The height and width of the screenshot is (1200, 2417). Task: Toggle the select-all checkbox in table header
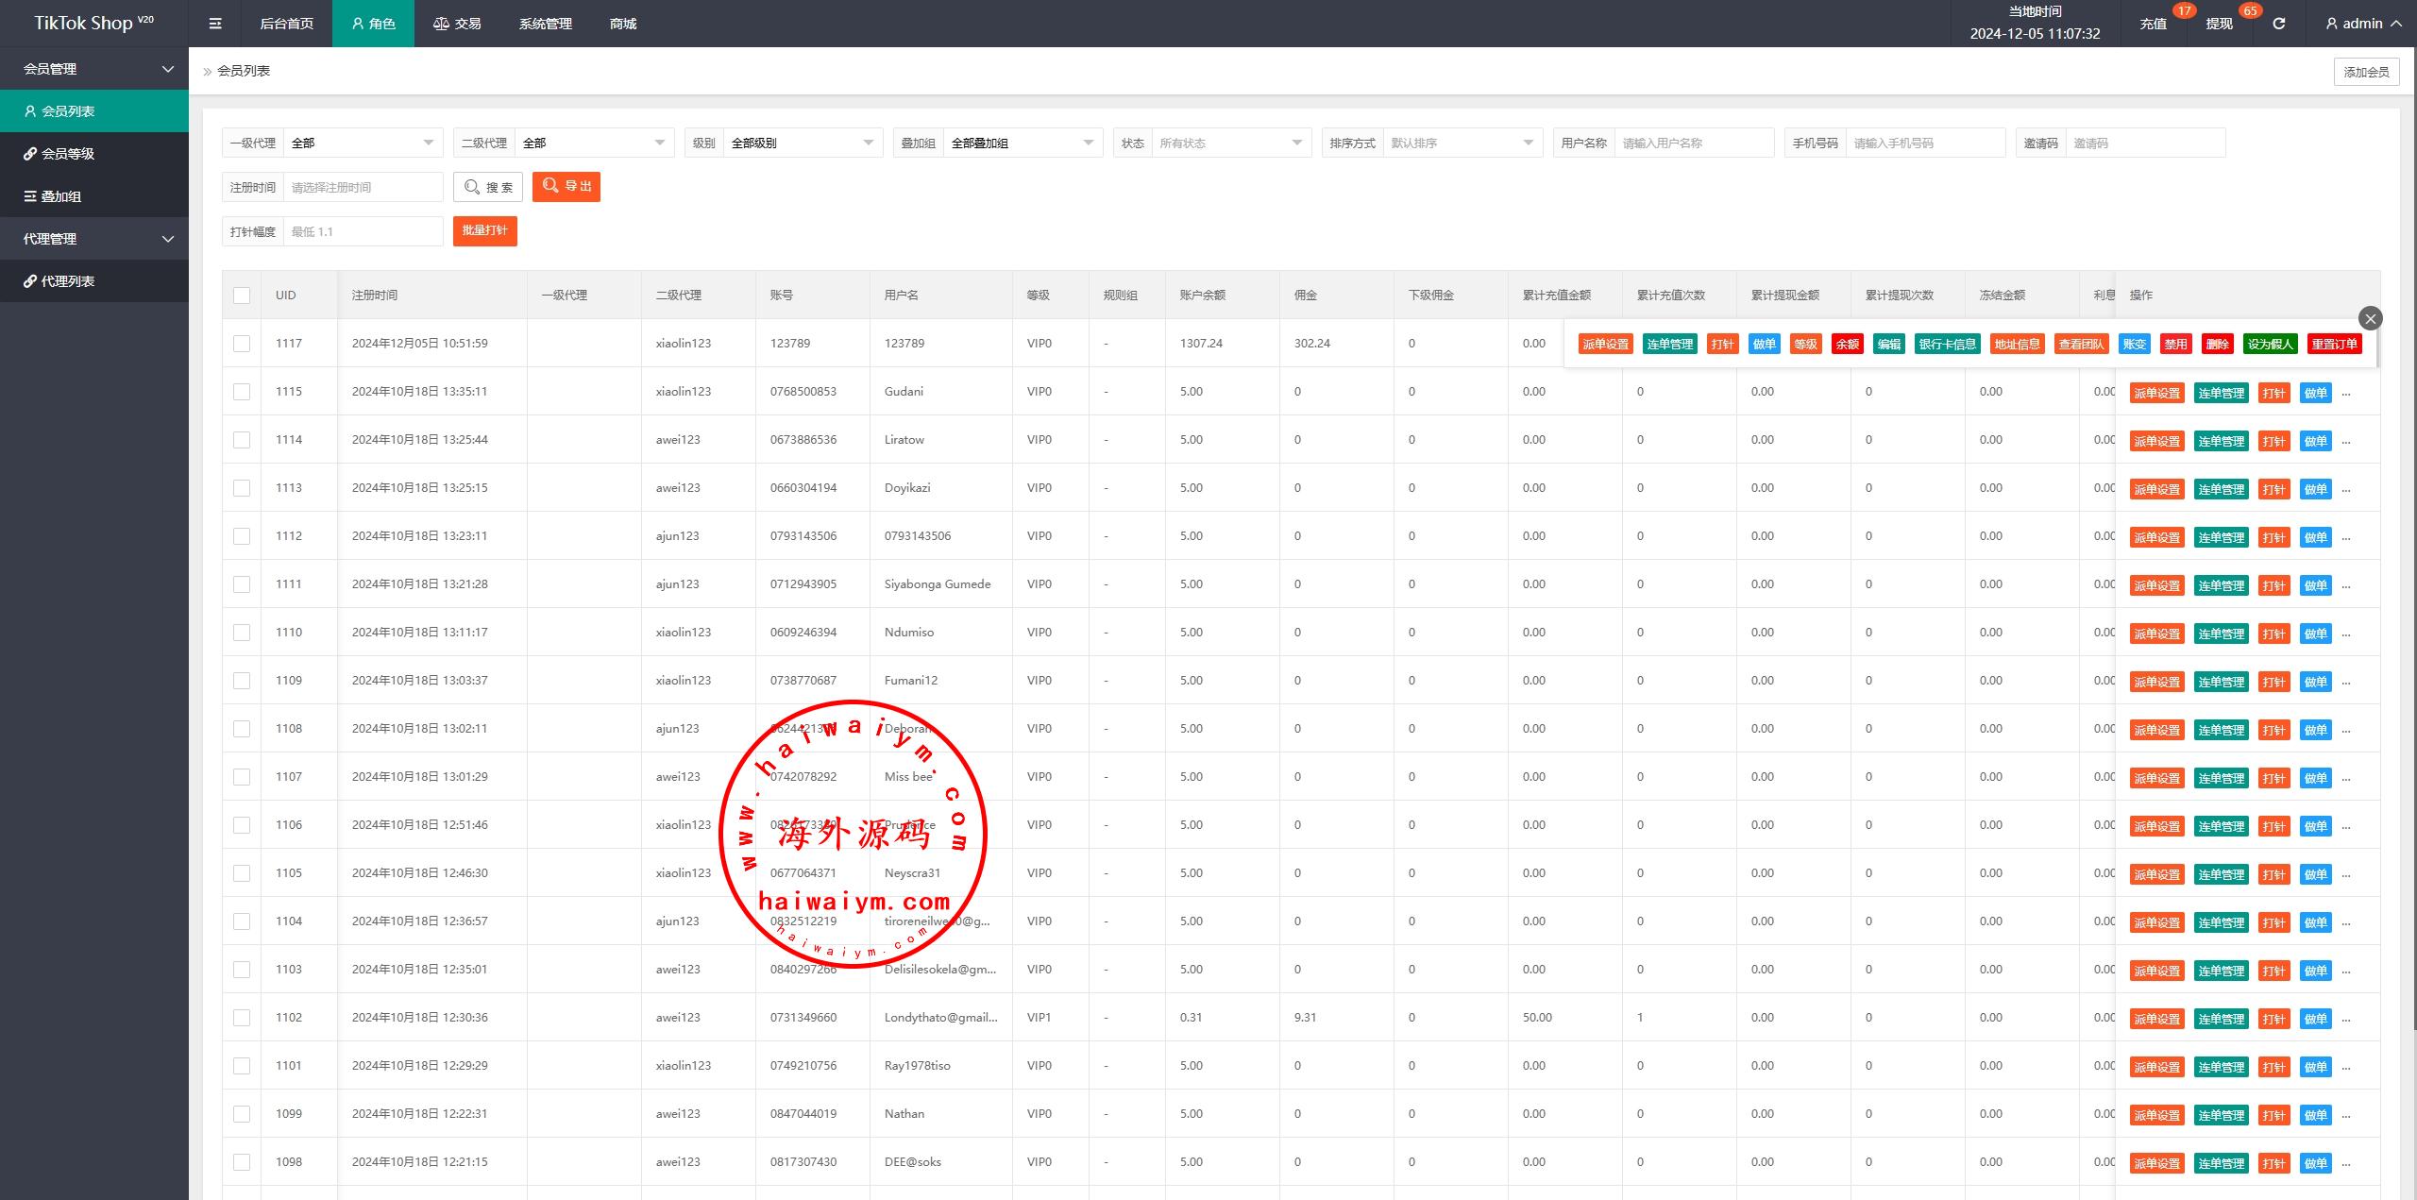(x=242, y=296)
